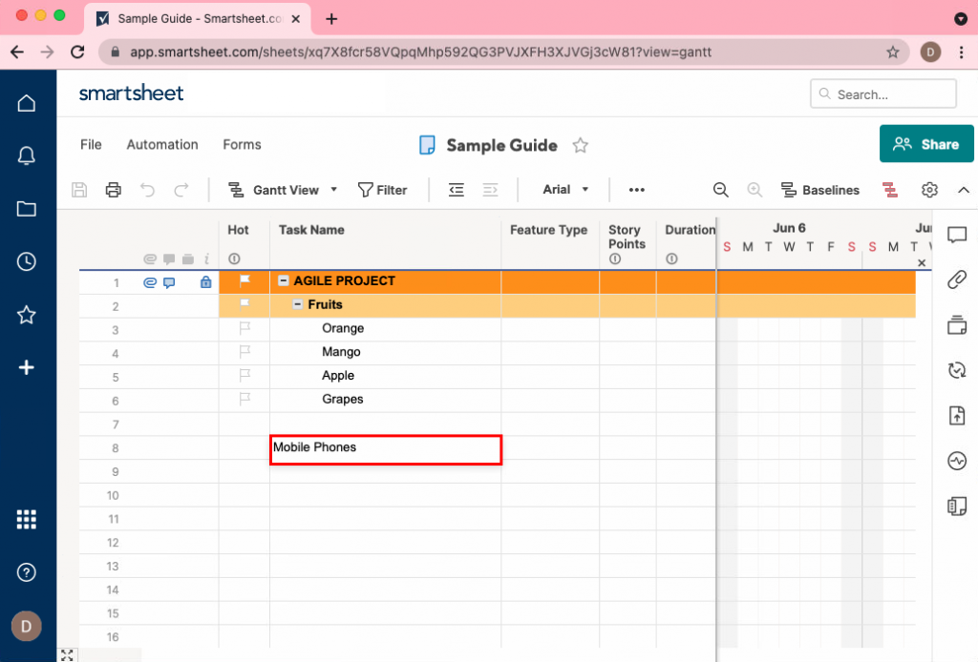978x662 pixels.
Task: Click inside the Search field
Action: (x=882, y=93)
